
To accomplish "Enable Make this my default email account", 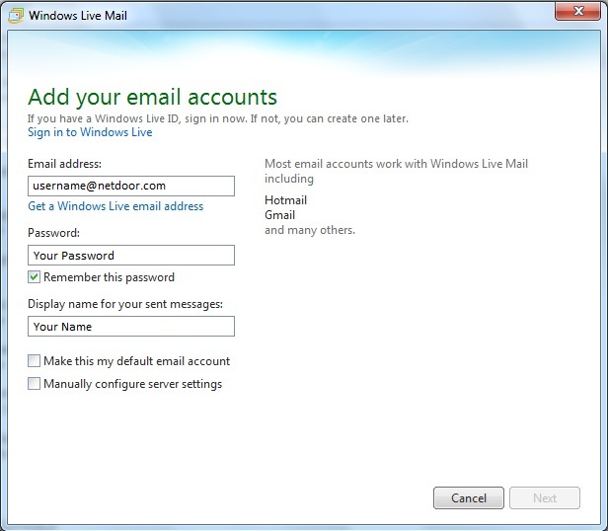I will tap(35, 361).
